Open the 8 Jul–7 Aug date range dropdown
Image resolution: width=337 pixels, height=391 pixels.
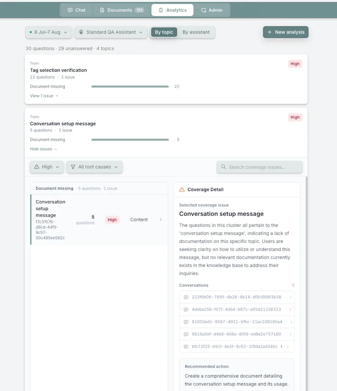48,32
